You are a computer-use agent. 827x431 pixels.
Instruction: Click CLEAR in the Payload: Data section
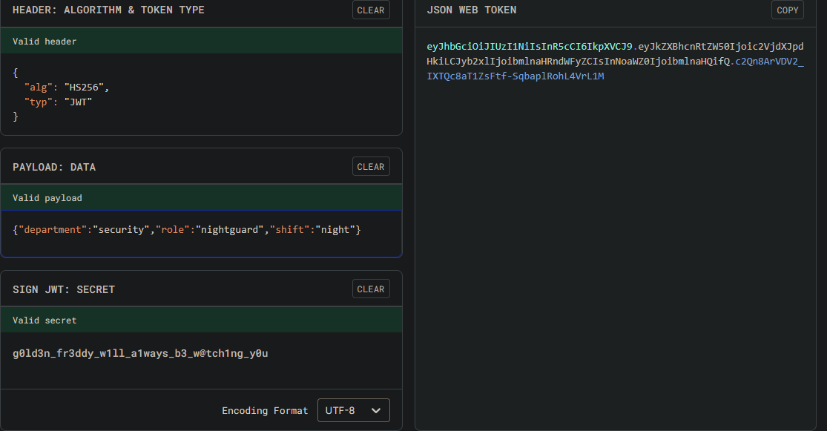tap(370, 167)
